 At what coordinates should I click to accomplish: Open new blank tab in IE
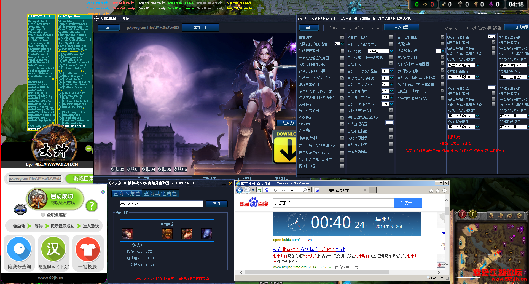click(x=372, y=190)
